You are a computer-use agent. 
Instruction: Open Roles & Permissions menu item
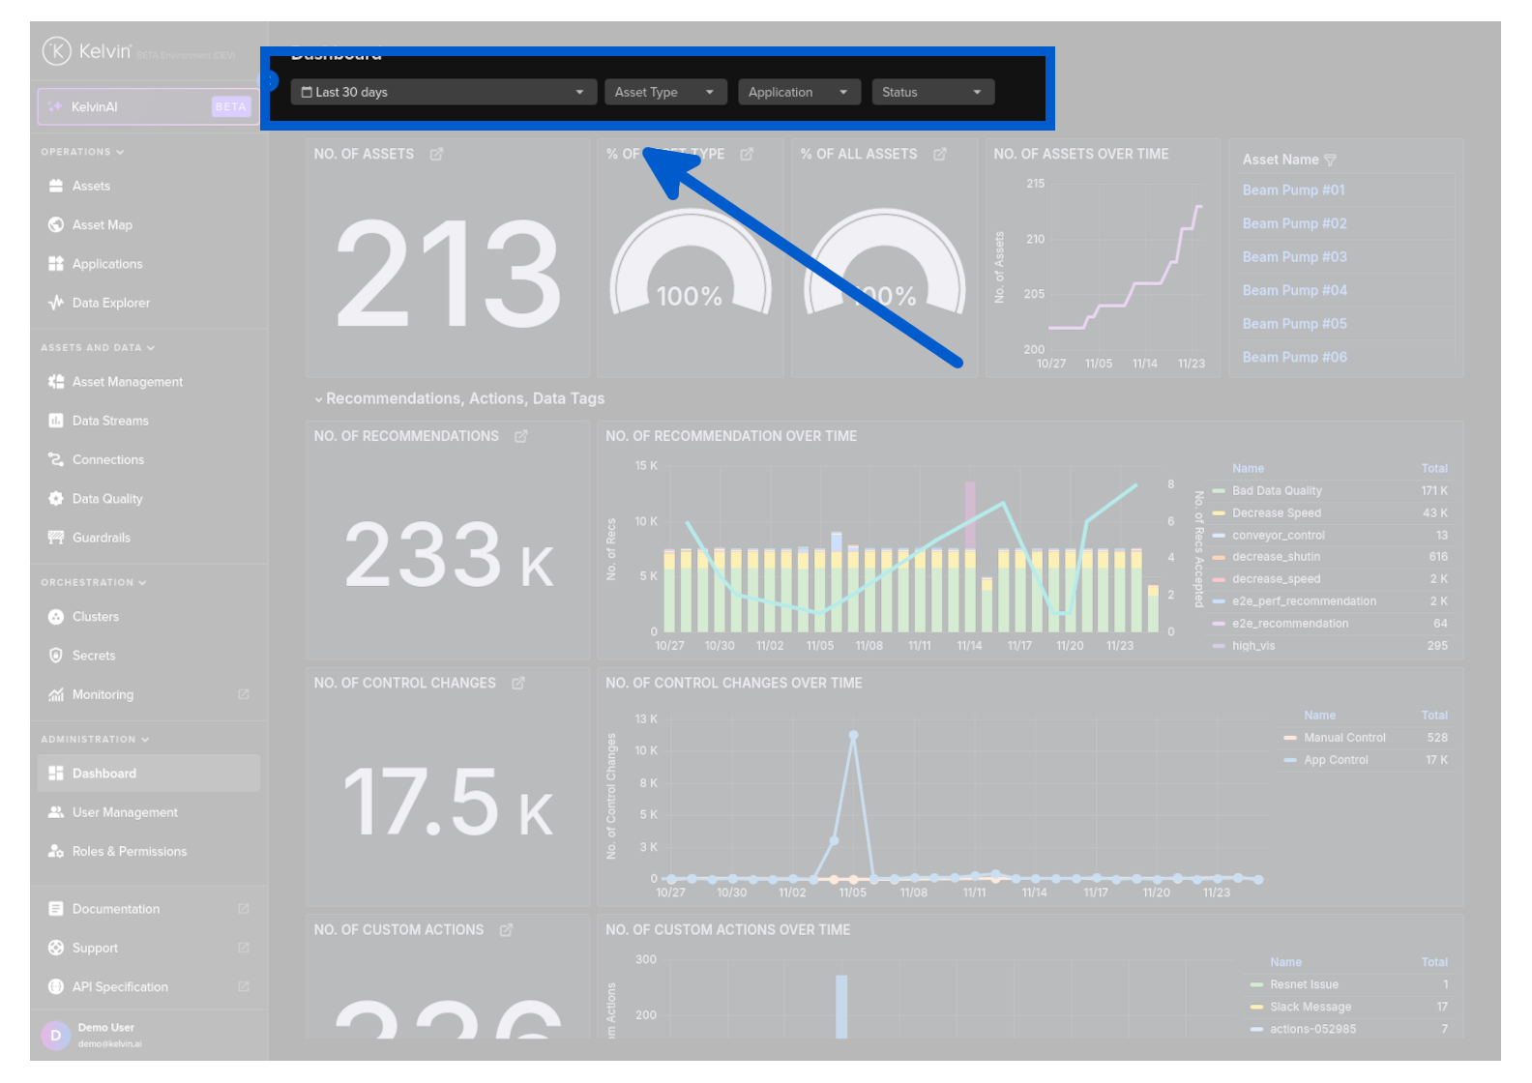click(x=129, y=852)
